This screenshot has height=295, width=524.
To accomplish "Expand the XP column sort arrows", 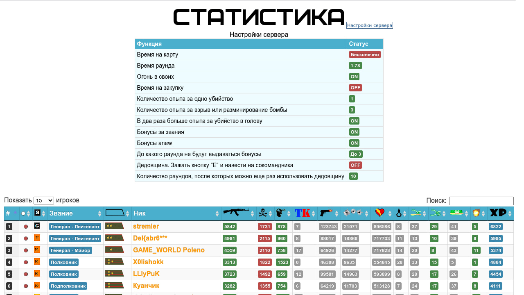I will click(509, 213).
